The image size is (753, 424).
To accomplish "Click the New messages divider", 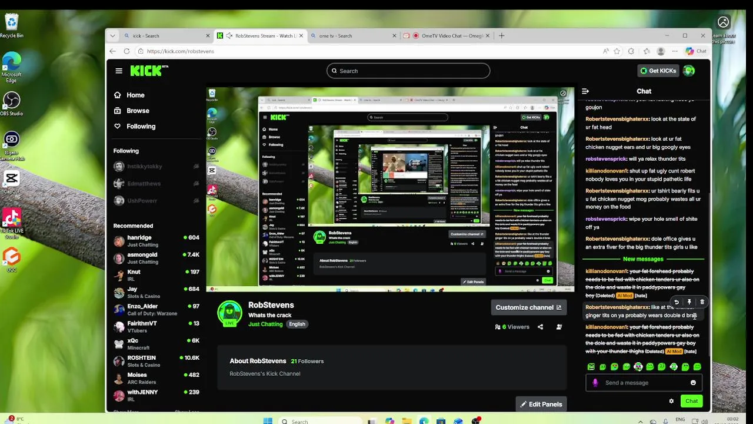I will pos(643,259).
